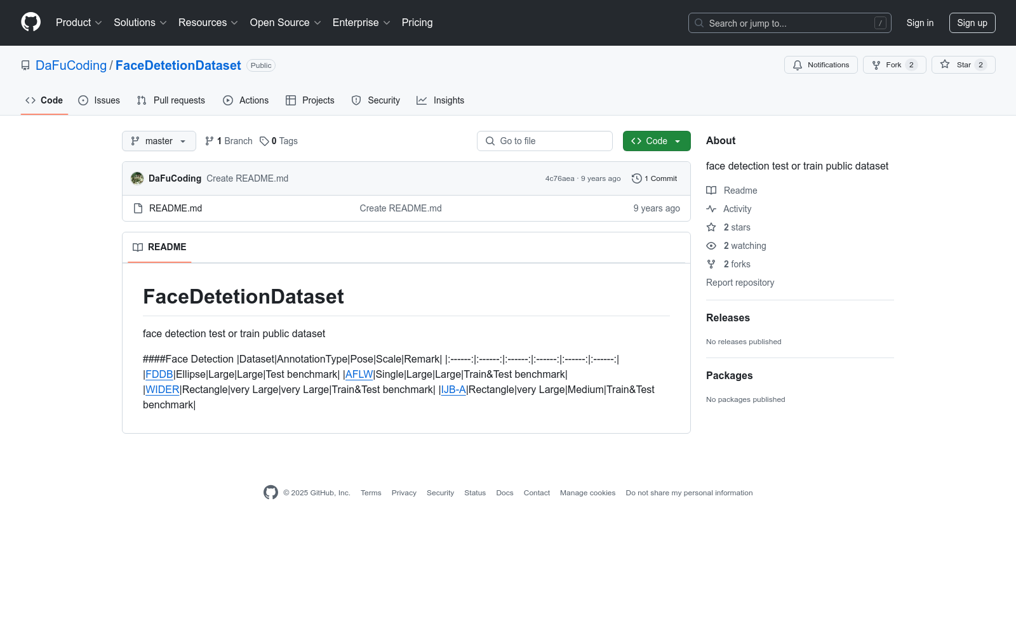The width and height of the screenshot is (1016, 635).
Task: Open the IJB-A dataset link
Action: pyautogui.click(x=453, y=390)
